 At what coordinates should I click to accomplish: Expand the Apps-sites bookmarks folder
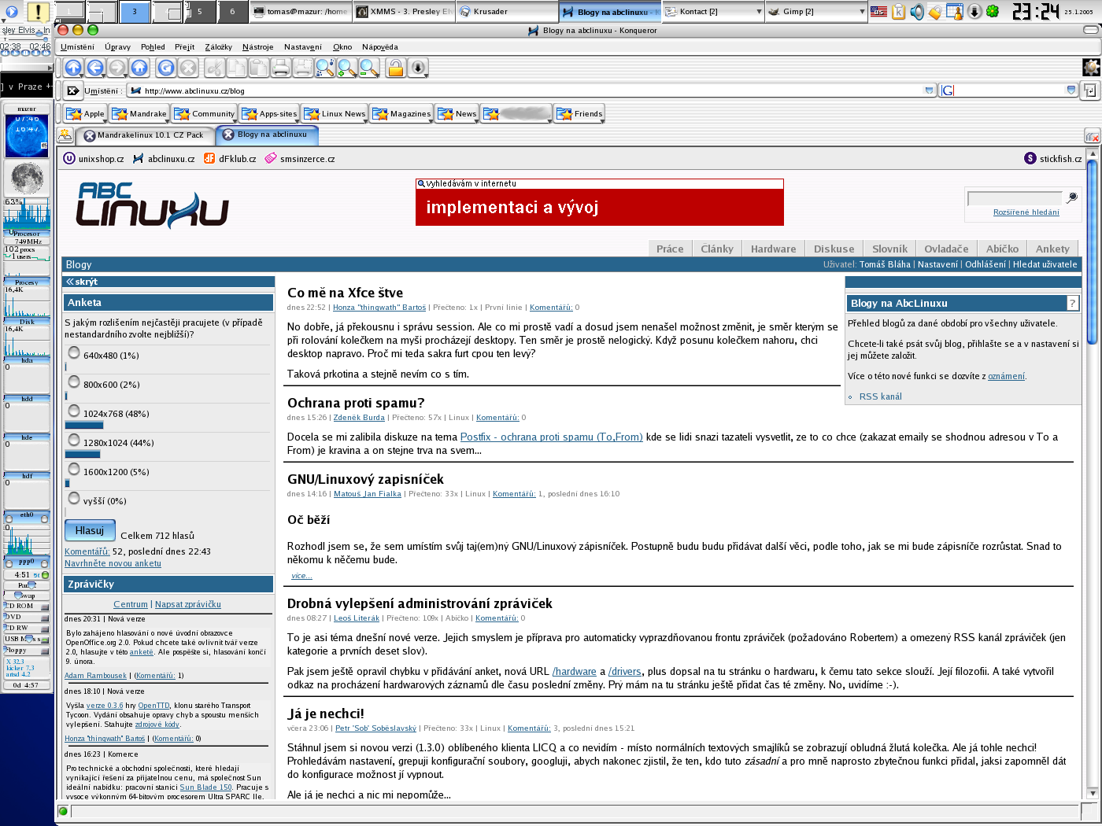coord(269,114)
